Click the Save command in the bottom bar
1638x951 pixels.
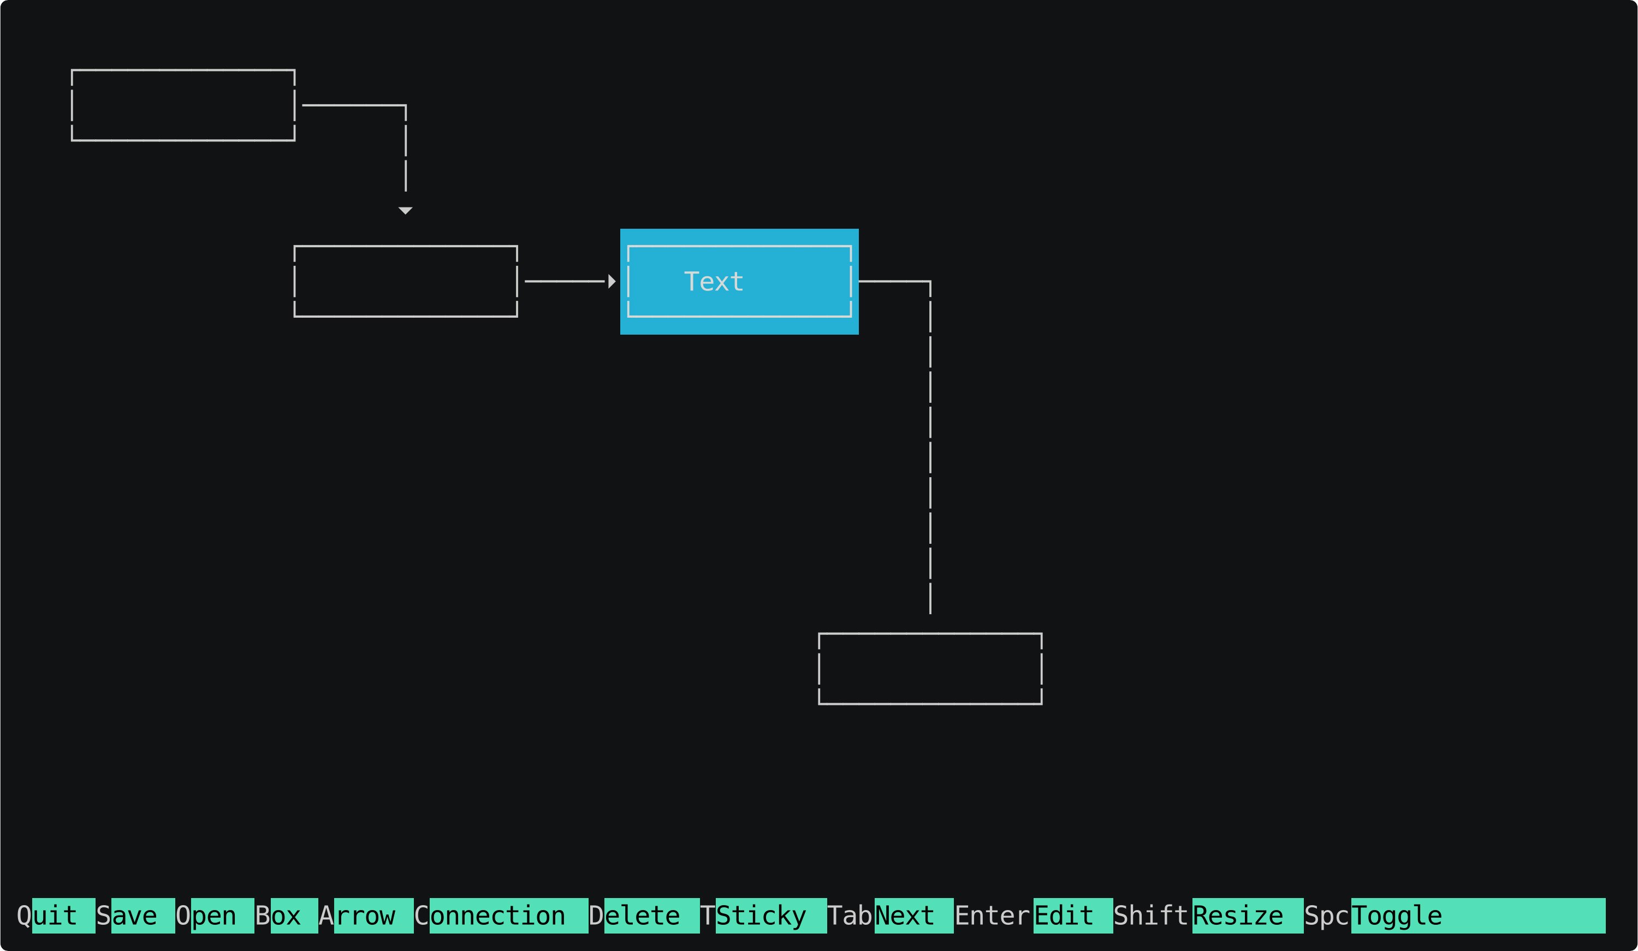(x=135, y=916)
